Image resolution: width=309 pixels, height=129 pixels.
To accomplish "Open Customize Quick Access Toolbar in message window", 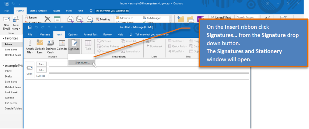I will [62, 27].
